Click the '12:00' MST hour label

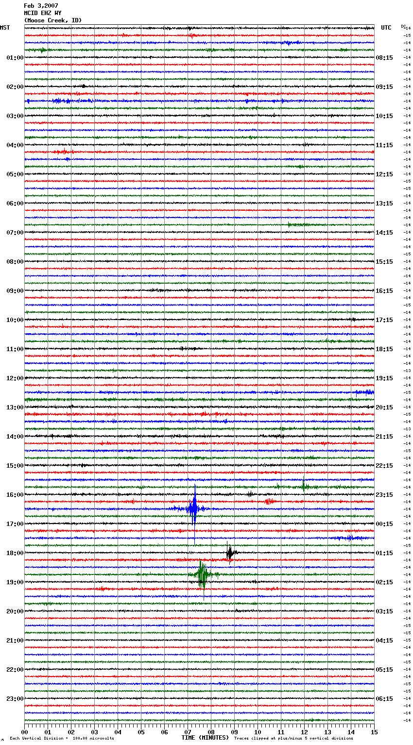coord(15,378)
